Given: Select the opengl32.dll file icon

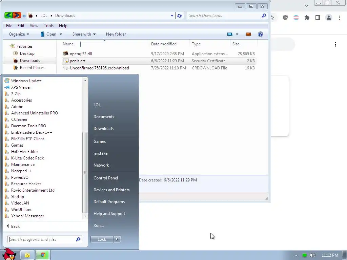Looking at the screenshot, I should [65, 53].
